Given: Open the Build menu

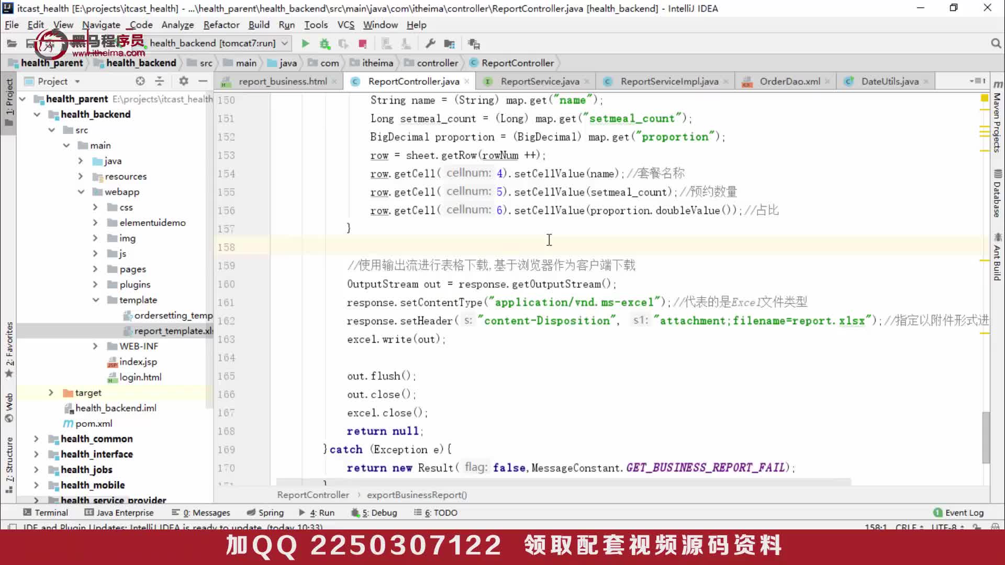Looking at the screenshot, I should pyautogui.click(x=259, y=25).
